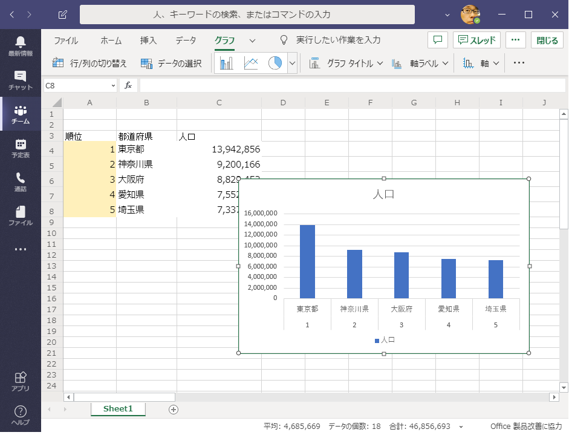The image size is (569, 435).
Task: Open Calendar (予定表) in the sidebar
Action: (x=21, y=148)
